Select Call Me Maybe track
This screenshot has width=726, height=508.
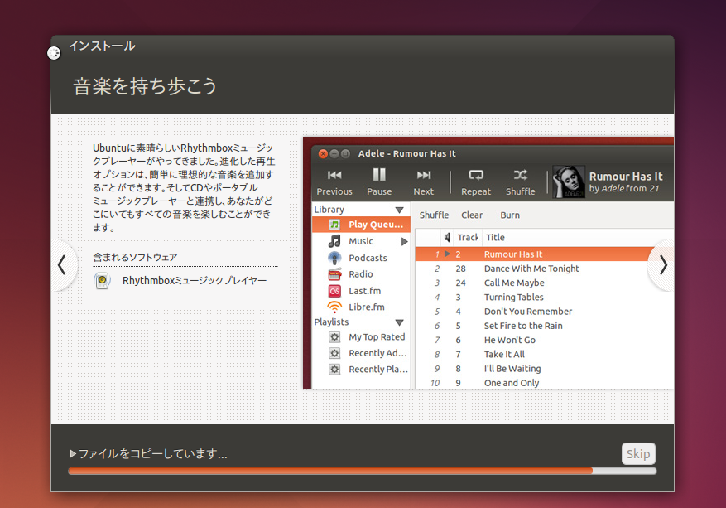(544, 283)
